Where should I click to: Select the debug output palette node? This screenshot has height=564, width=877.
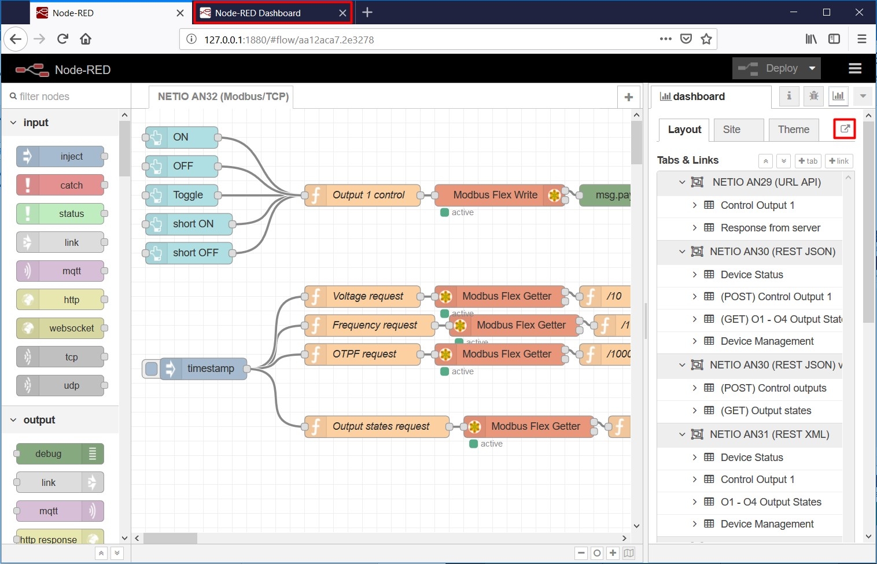click(x=60, y=454)
